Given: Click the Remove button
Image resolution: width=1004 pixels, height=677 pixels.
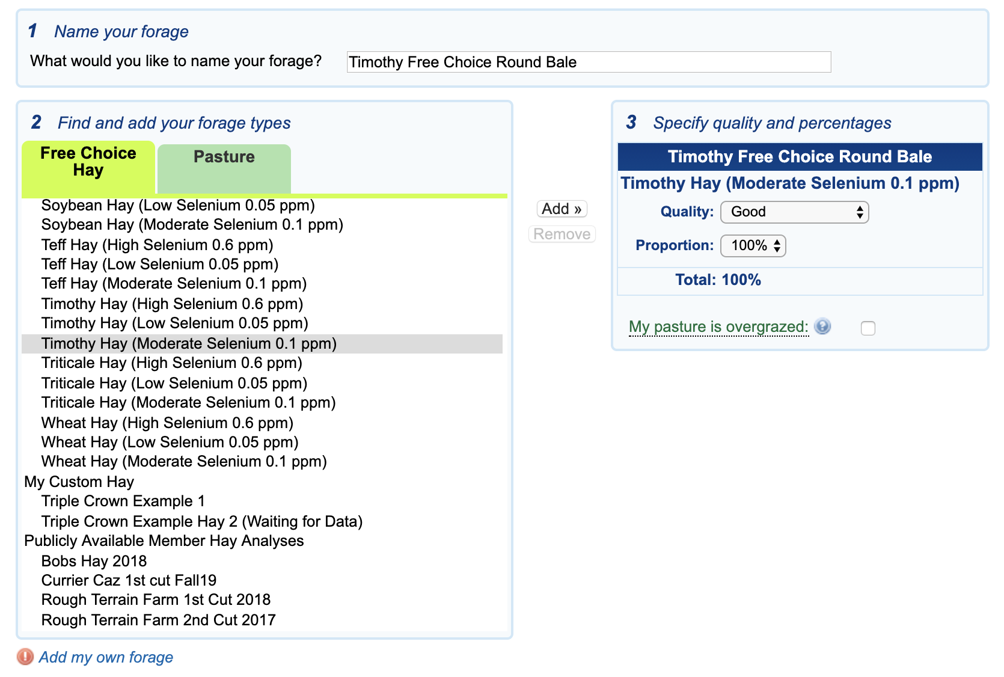Looking at the screenshot, I should [561, 234].
